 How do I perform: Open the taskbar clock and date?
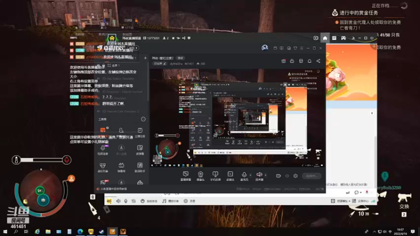[400, 232]
